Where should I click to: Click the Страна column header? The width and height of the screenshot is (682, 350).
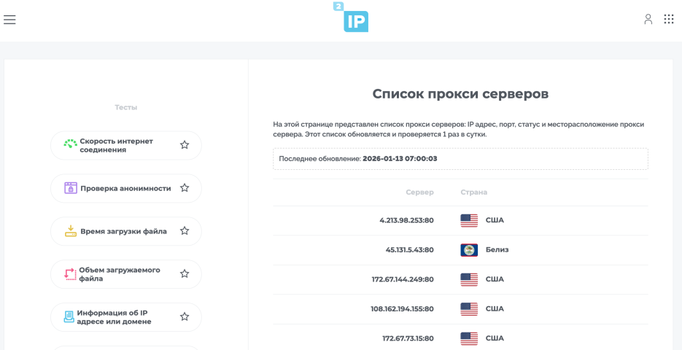474,192
